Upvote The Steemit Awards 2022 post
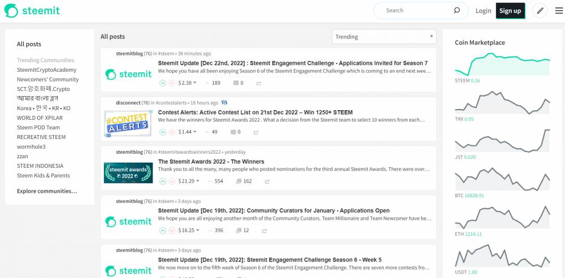This screenshot has height=278, width=565. (163, 181)
